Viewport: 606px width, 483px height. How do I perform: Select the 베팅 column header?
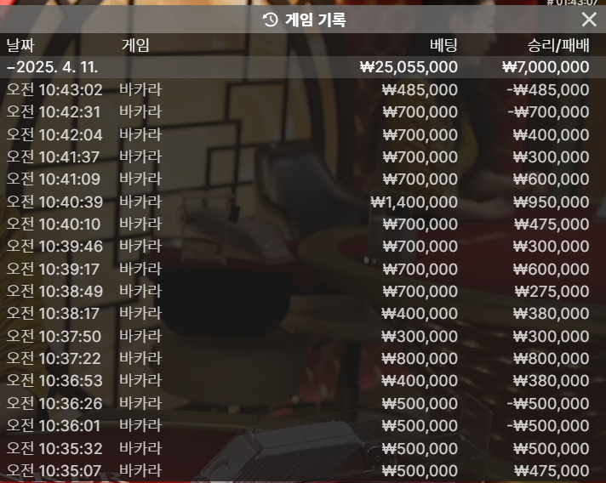click(x=443, y=45)
